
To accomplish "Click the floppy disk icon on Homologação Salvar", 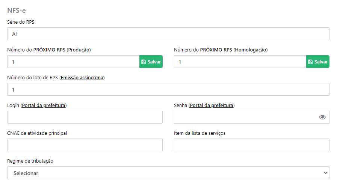I will (x=310, y=62).
